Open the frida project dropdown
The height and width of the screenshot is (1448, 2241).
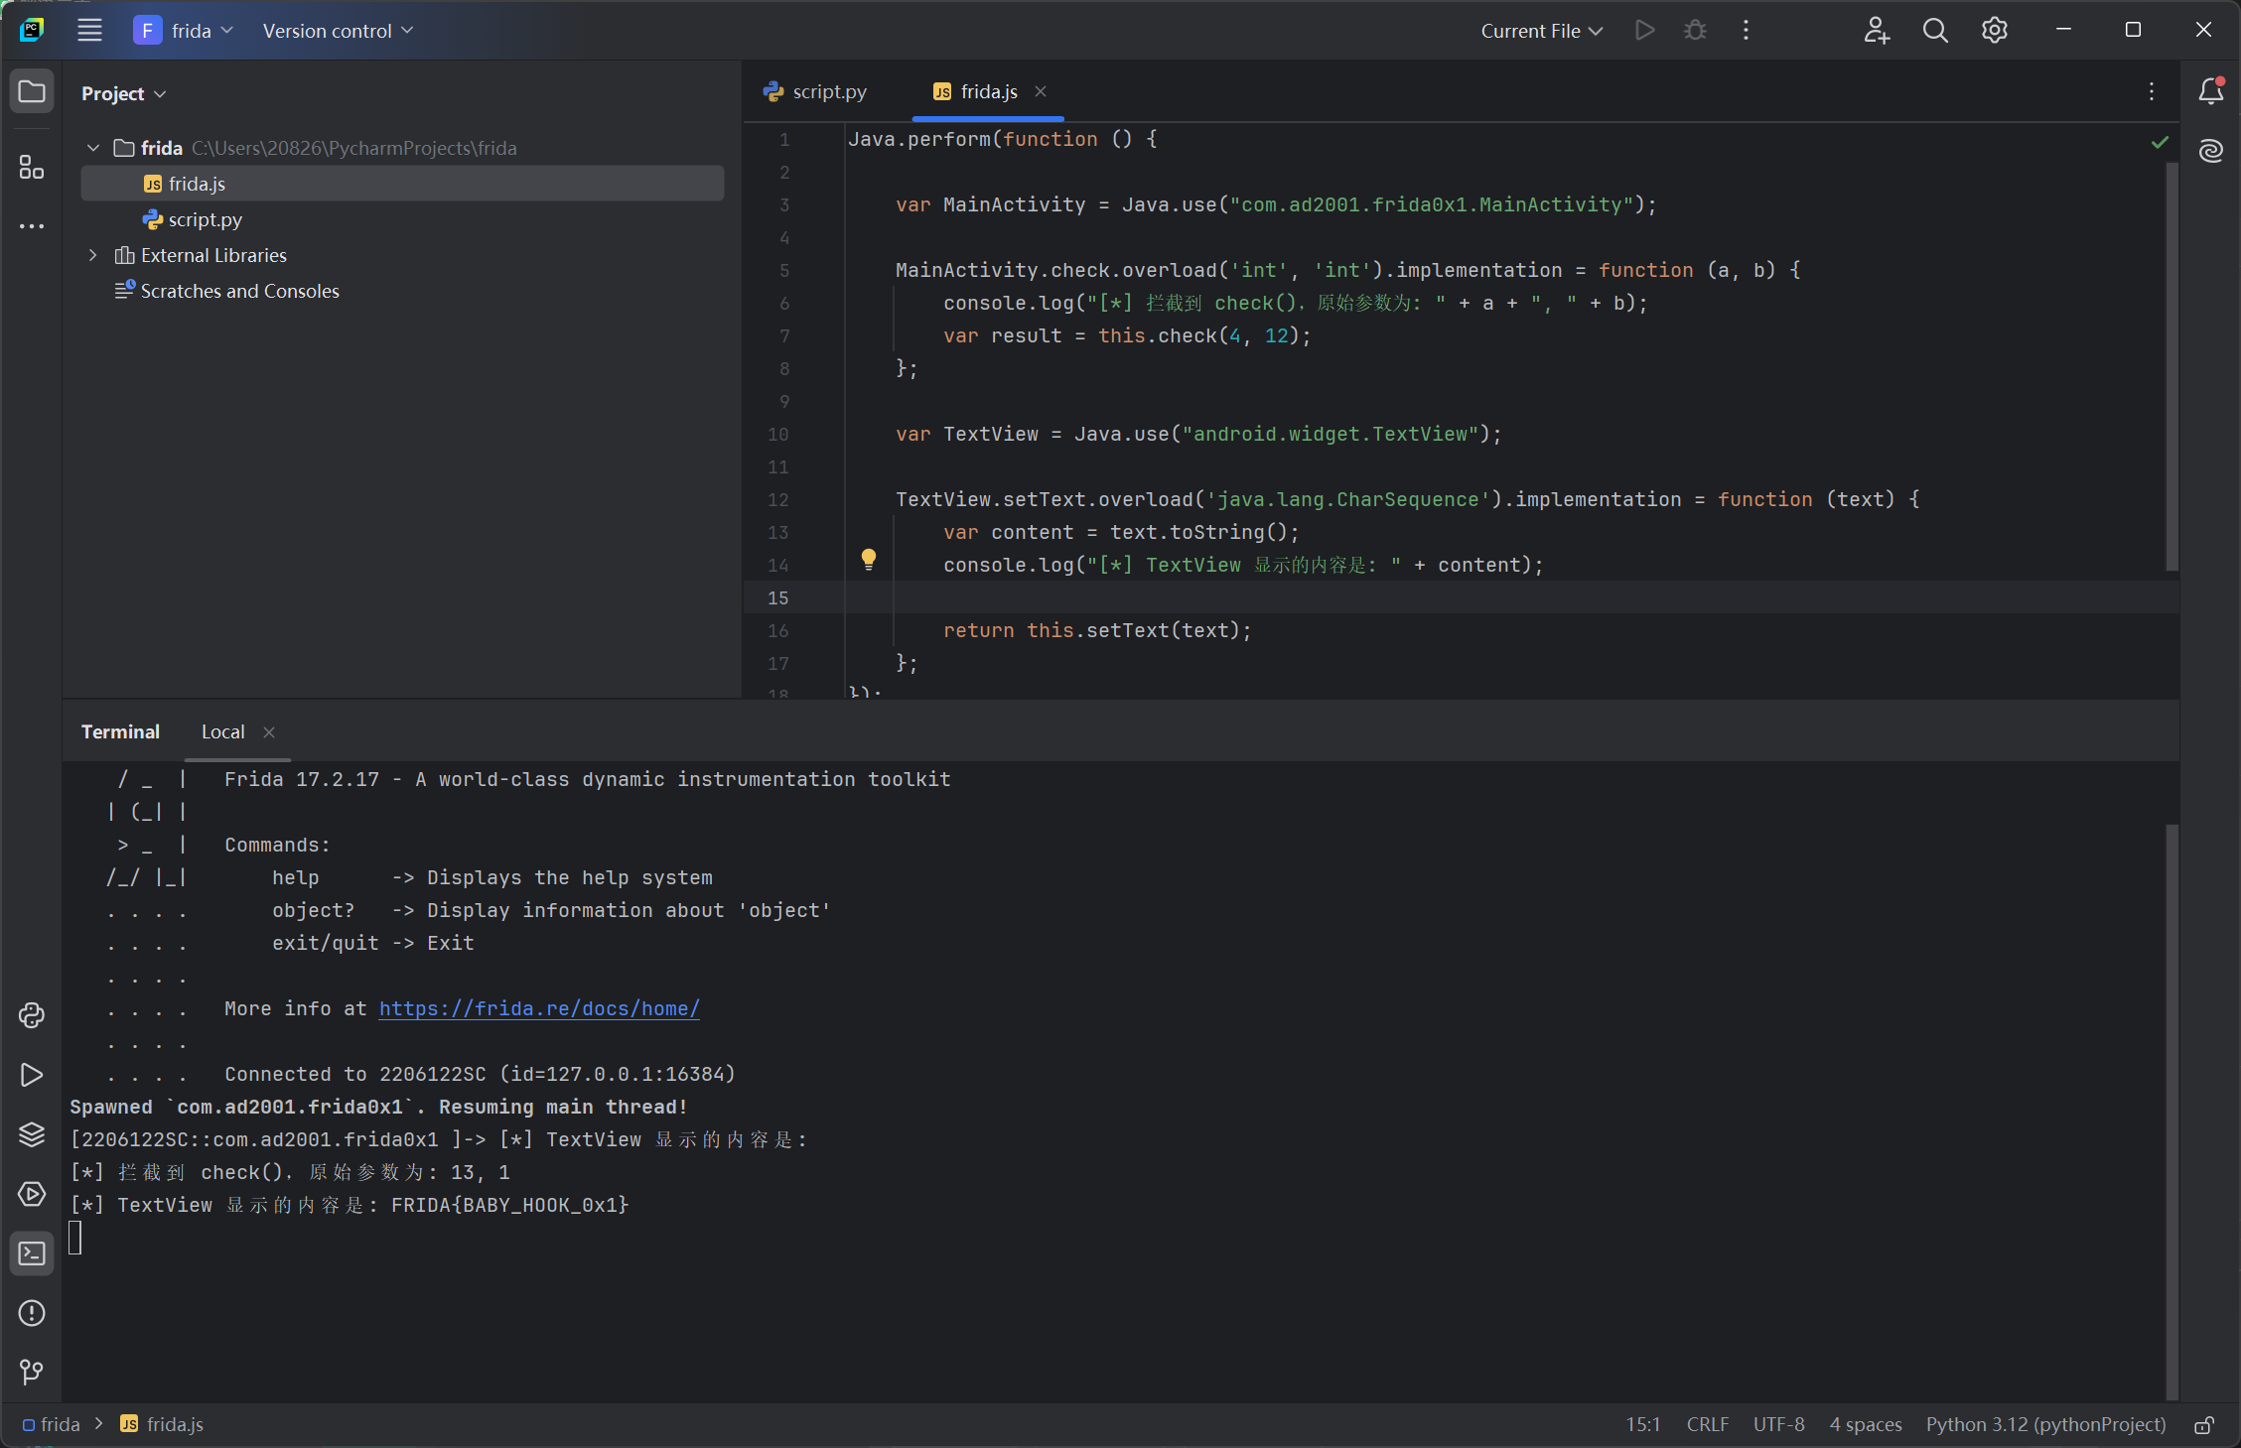point(184,31)
